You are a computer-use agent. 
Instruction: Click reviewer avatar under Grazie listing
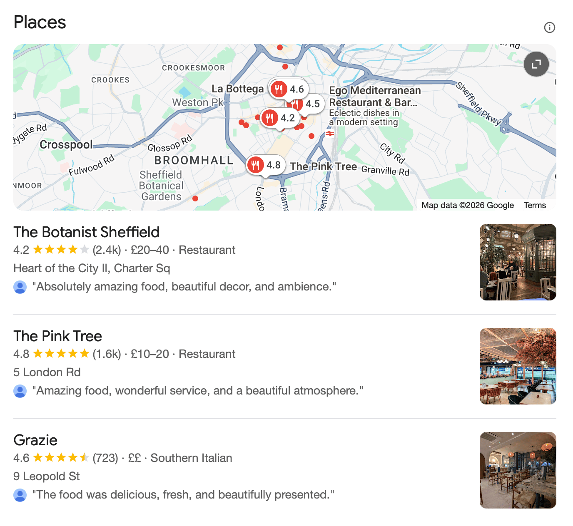[x=20, y=495]
